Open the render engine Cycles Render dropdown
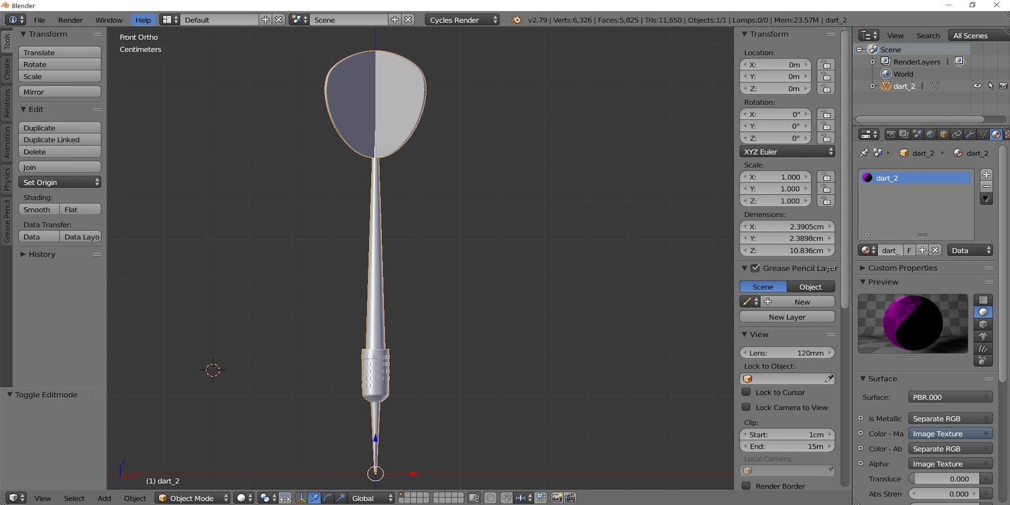 (462, 20)
